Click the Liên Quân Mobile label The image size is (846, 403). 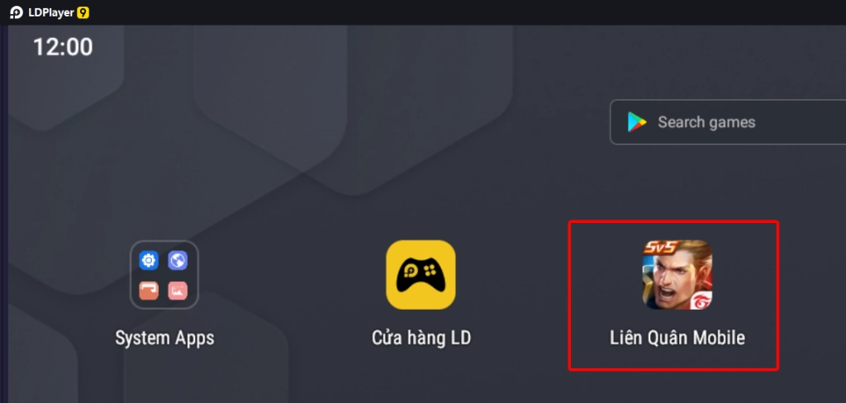677,339
